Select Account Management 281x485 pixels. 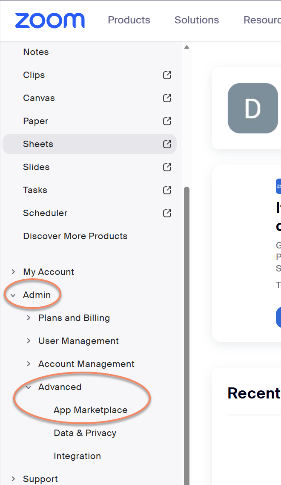tap(86, 364)
